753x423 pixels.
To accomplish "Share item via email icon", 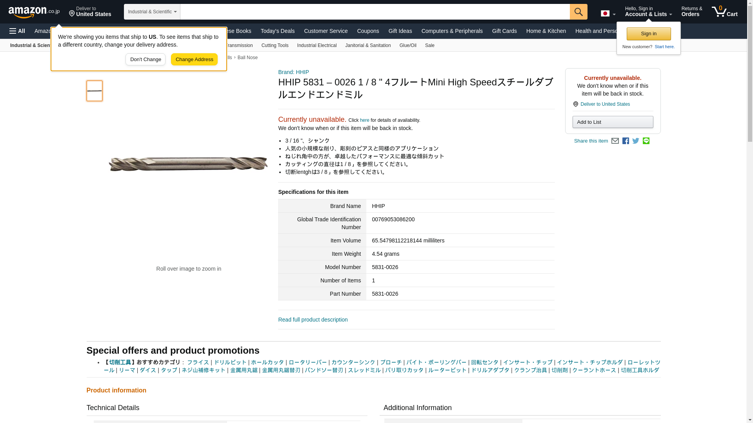I will point(615,141).
